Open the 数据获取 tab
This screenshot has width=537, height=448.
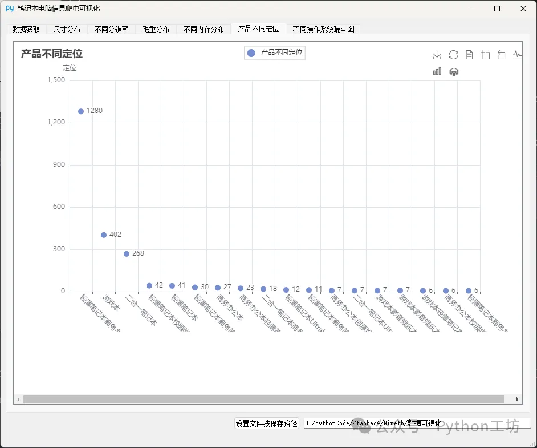click(x=26, y=30)
